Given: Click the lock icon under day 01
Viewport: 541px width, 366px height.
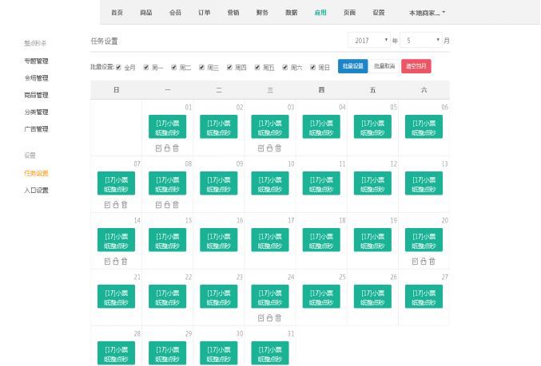Looking at the screenshot, I should (x=167, y=148).
